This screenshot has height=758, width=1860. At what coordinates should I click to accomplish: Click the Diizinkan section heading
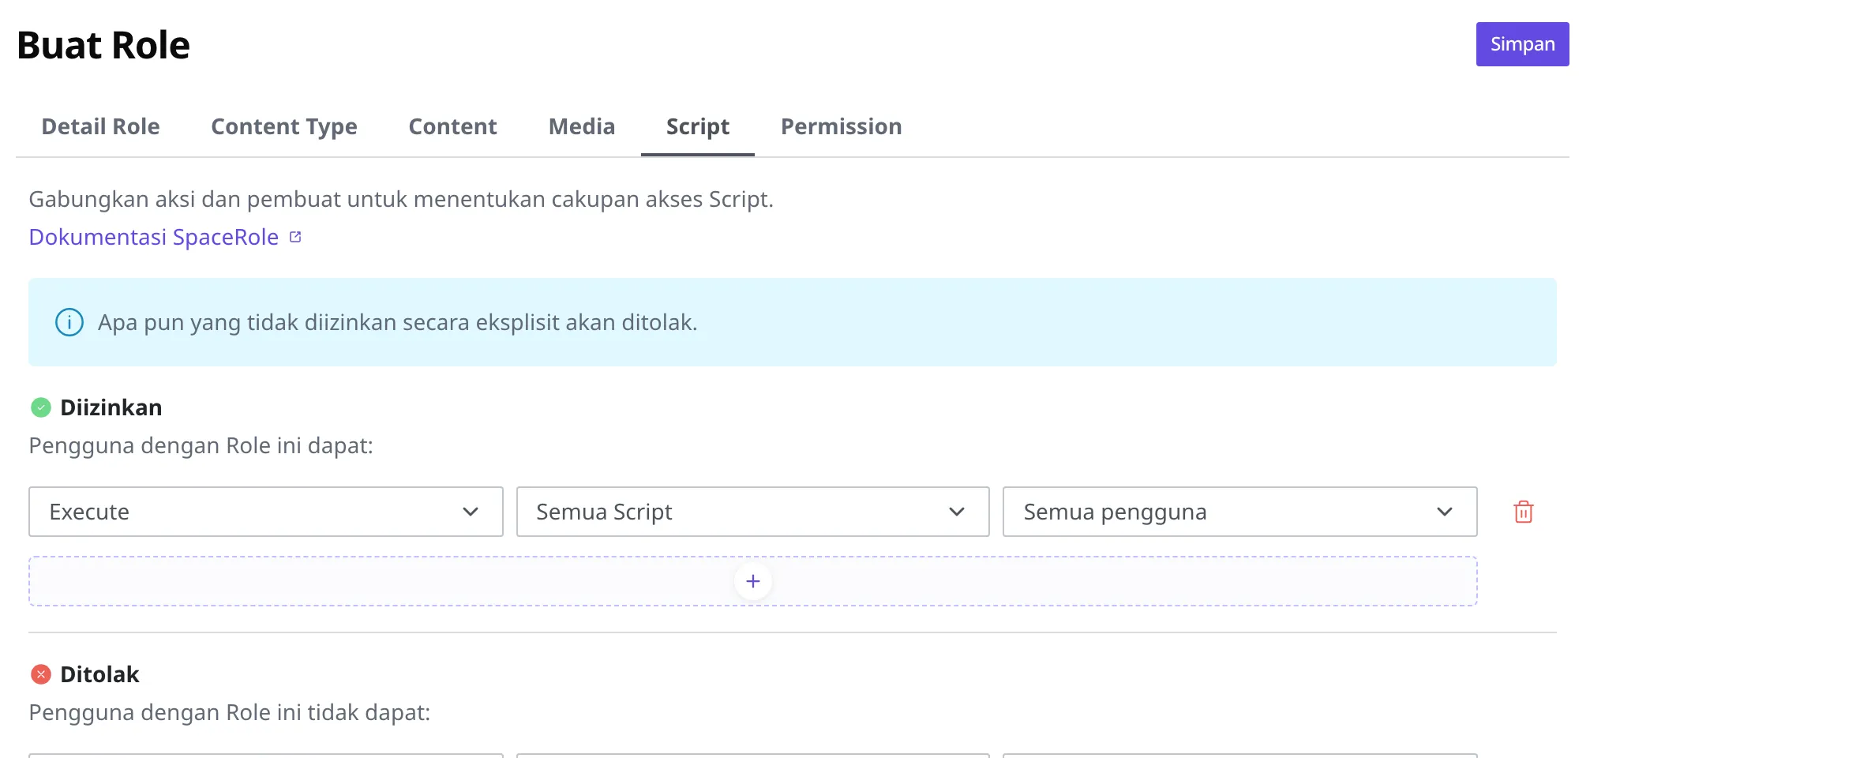coord(111,407)
